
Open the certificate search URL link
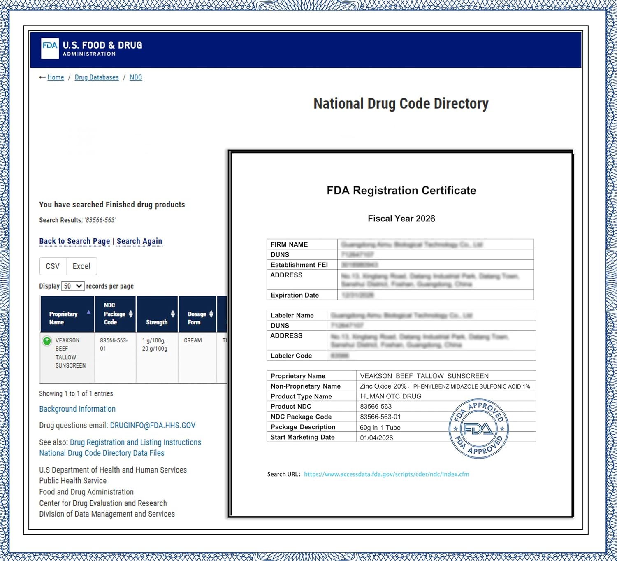coord(387,474)
